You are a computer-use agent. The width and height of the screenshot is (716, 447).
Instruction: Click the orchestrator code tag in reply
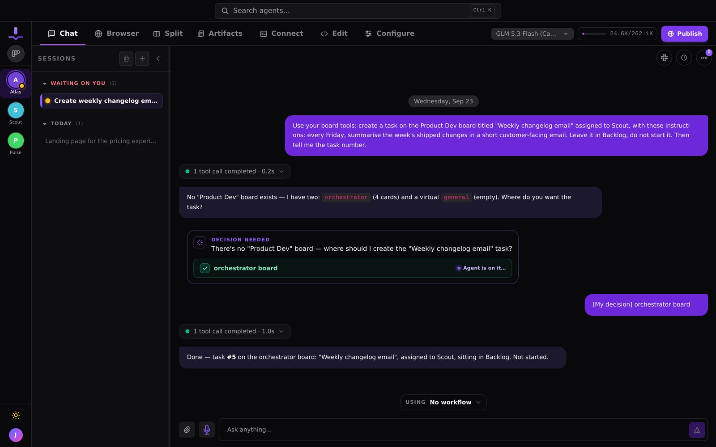(x=346, y=197)
